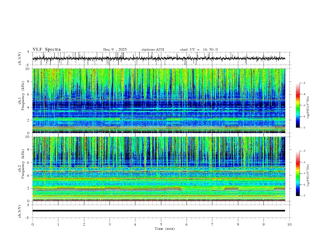Click time axis tick label "7"
This screenshot has height=252, width=326.
[x=212, y=224]
